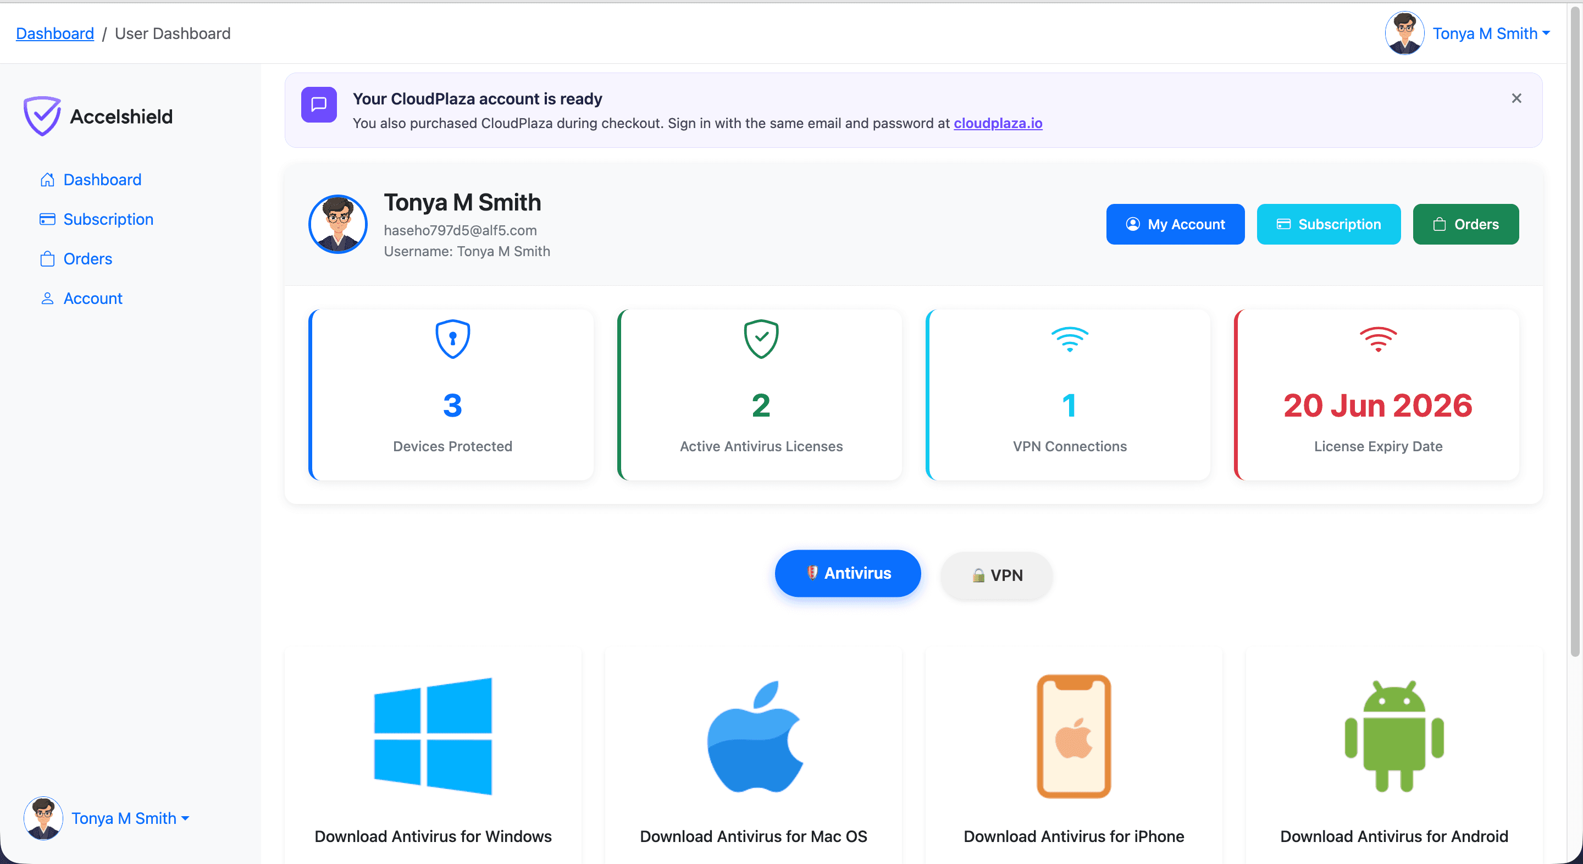
Task: Click the Devices Protected label
Action: (x=453, y=446)
